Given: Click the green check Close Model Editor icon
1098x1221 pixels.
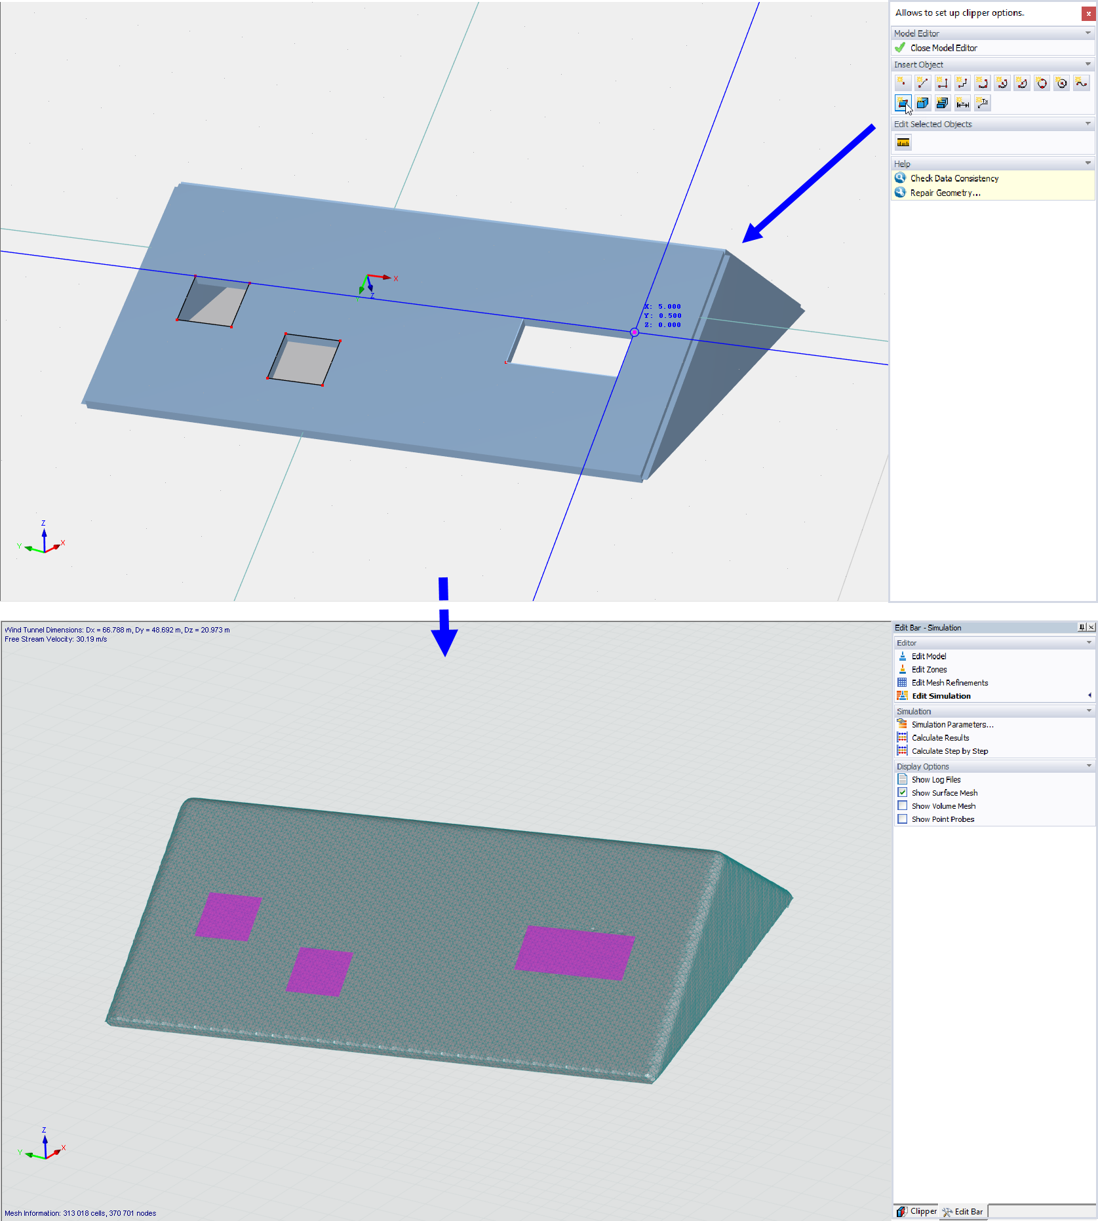Looking at the screenshot, I should point(900,48).
